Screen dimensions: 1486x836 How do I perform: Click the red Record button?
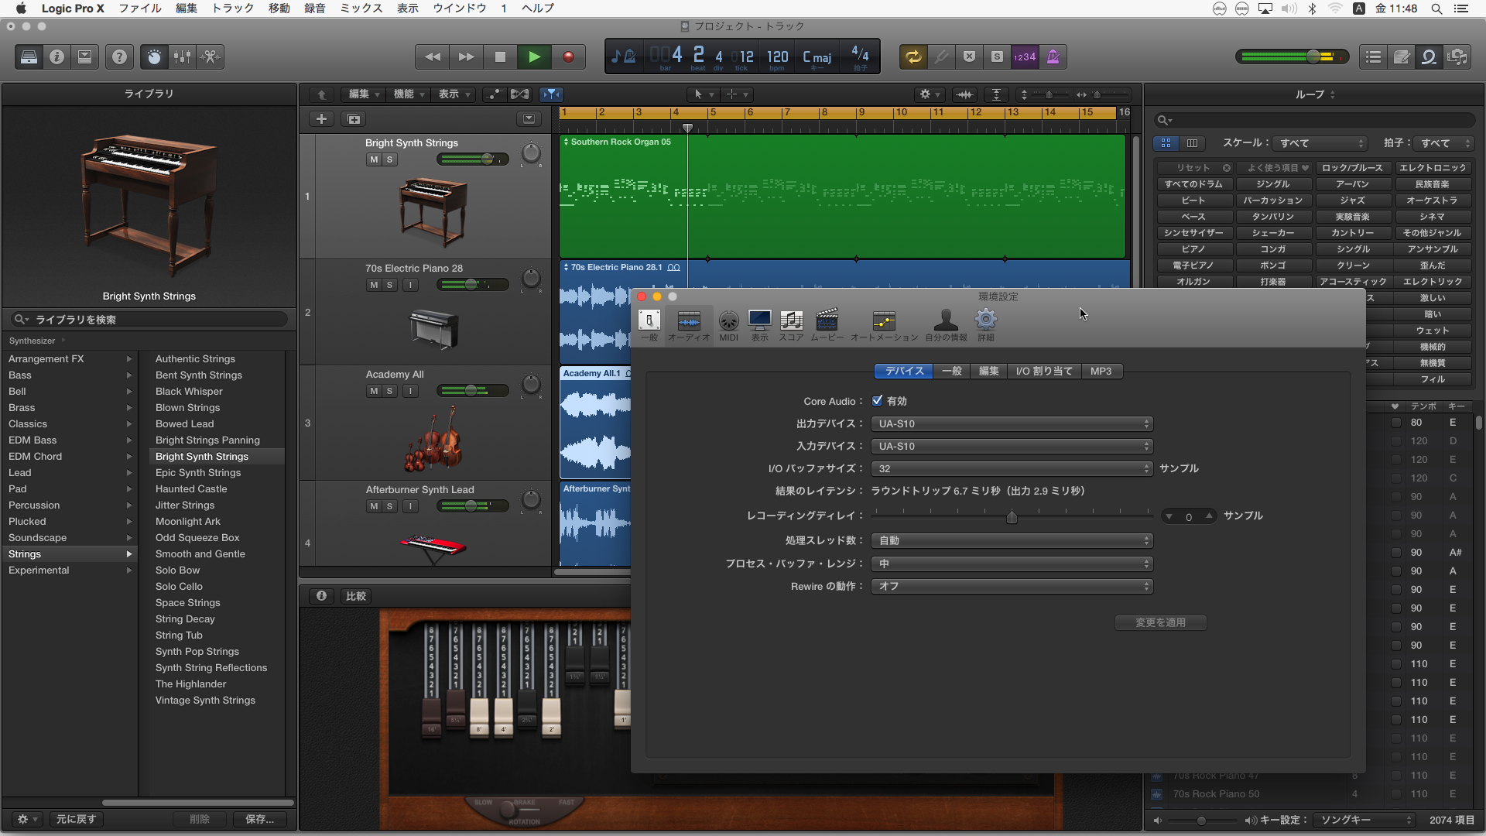[x=568, y=57]
